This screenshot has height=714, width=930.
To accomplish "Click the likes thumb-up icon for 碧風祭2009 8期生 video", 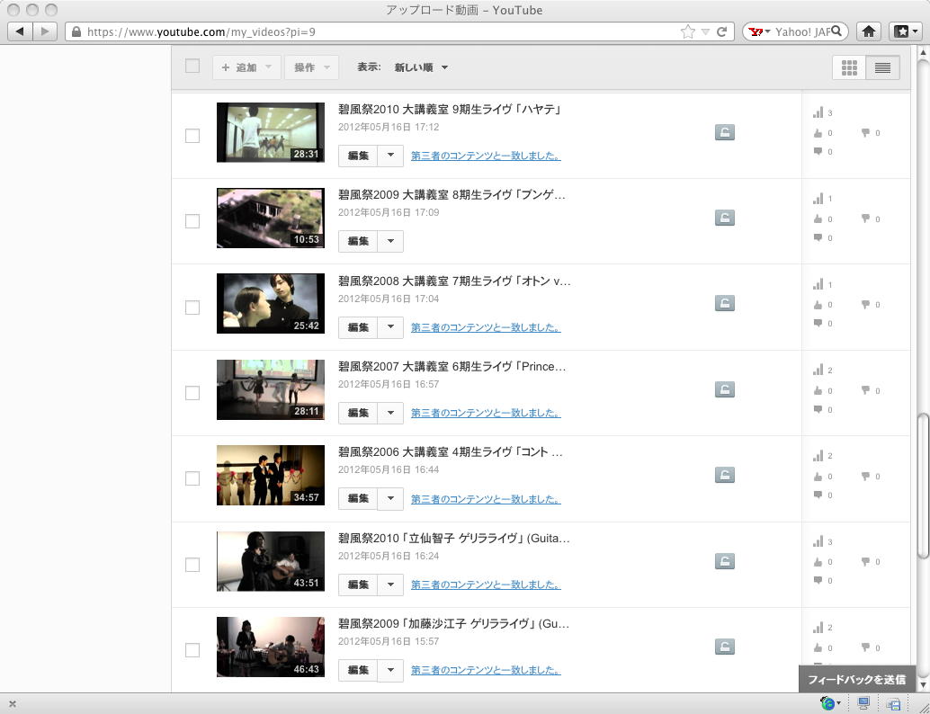I will coord(818,219).
